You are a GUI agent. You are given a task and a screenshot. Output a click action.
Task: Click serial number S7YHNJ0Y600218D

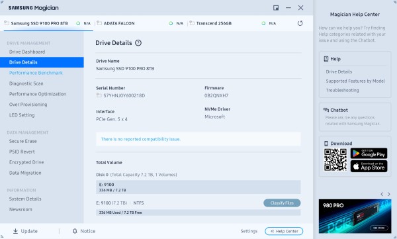tap(124, 95)
